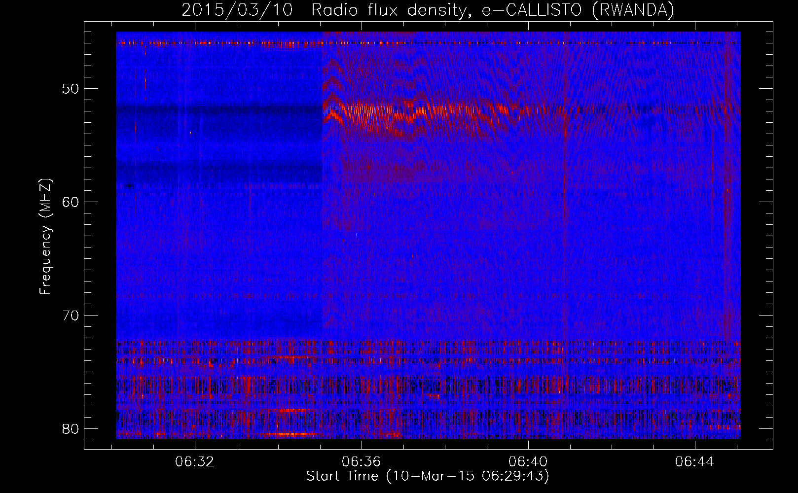798x493 pixels.
Task: Click the 80 frequency tick label
Action: [x=71, y=429]
